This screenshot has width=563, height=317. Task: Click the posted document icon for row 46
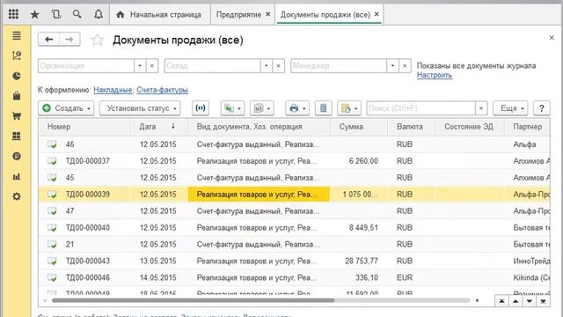52,144
